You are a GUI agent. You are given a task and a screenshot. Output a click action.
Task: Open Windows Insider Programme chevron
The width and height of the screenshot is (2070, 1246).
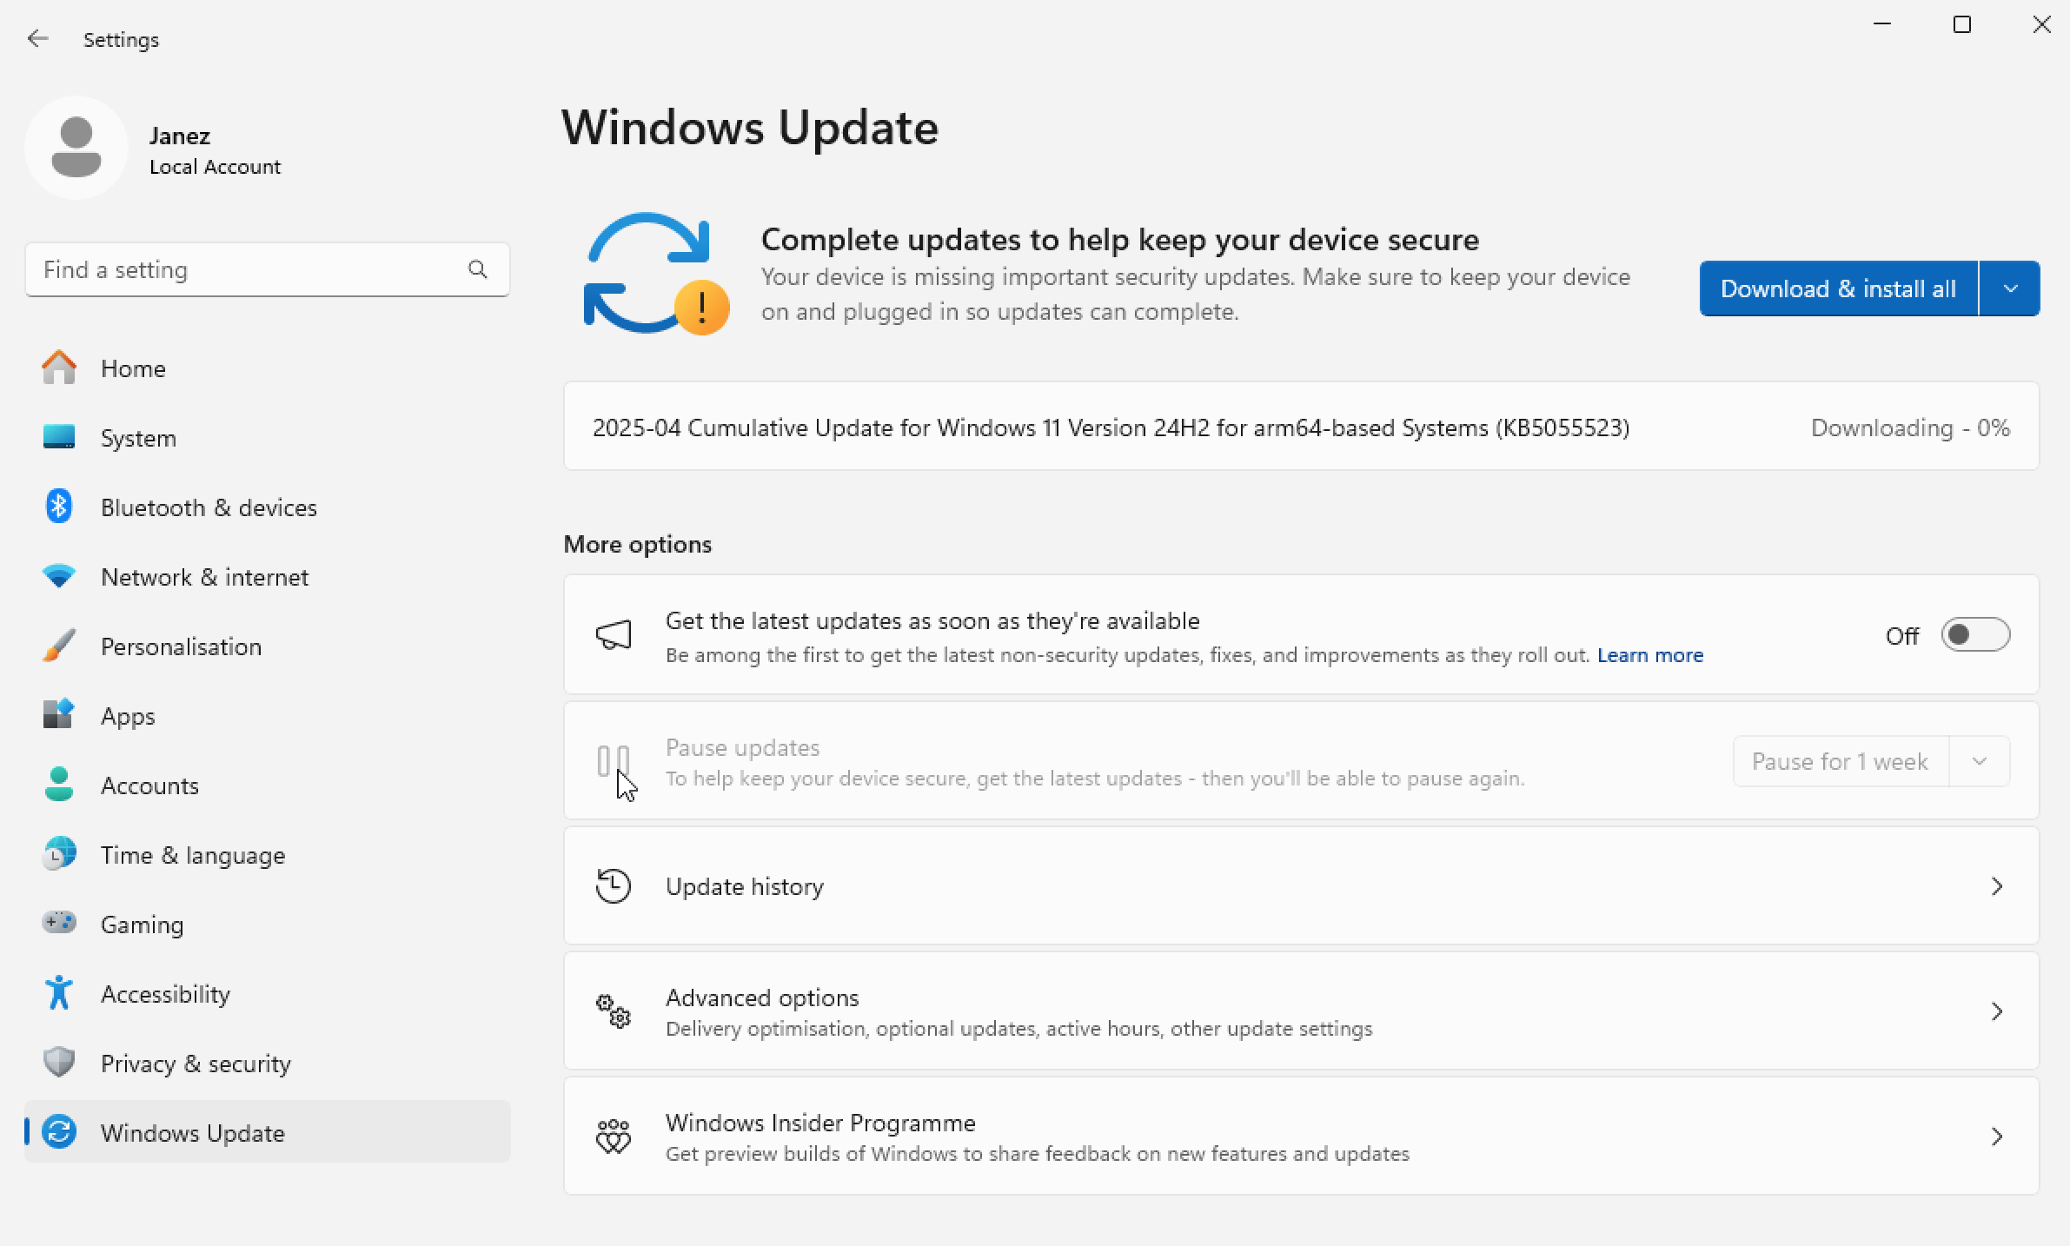[x=1996, y=1136]
